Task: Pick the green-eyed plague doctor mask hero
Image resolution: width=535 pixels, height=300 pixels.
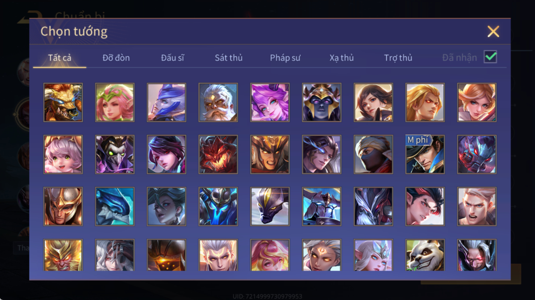Action: pyautogui.click(x=115, y=154)
